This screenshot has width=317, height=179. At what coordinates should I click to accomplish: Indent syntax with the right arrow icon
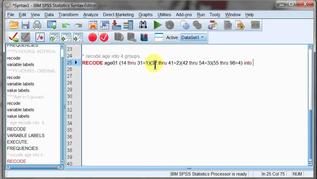tap(66, 37)
